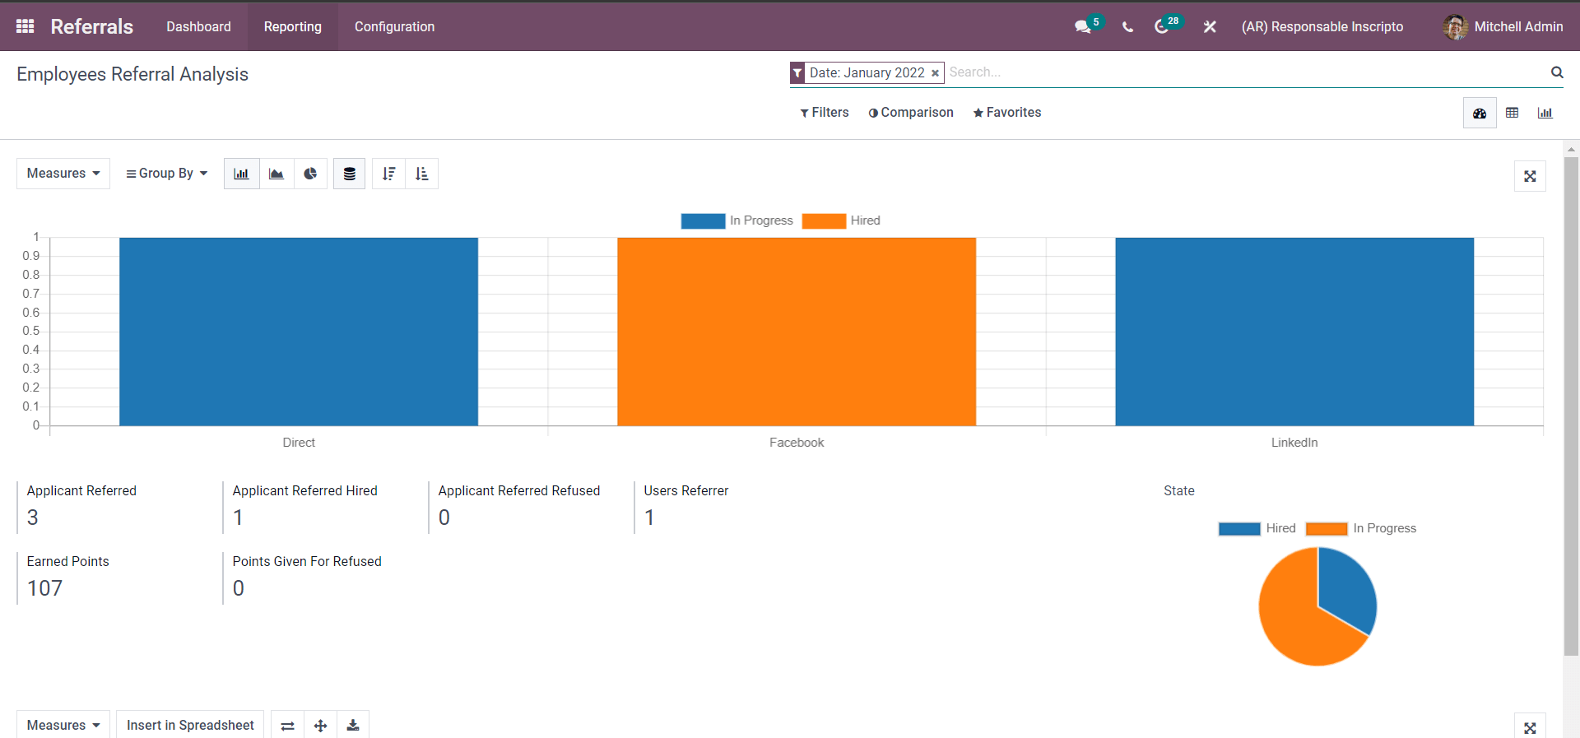
Task: Select the pie chart type
Action: click(x=310, y=174)
